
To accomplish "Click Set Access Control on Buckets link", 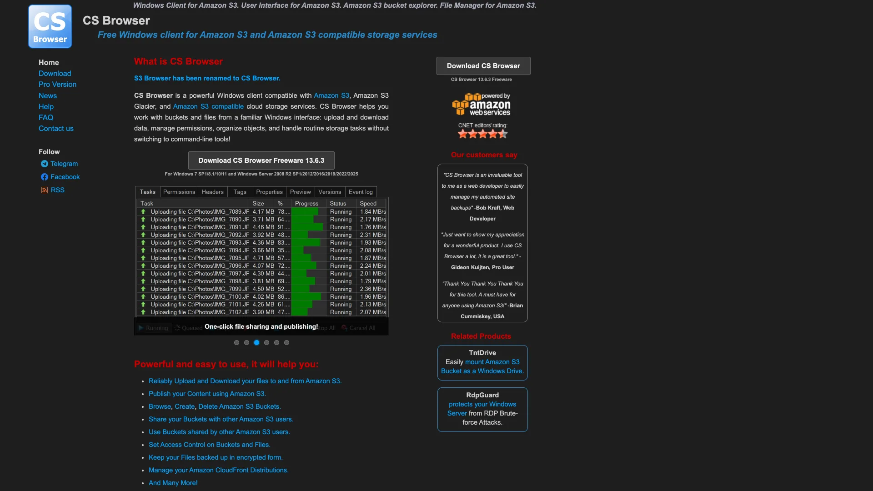I will click(210, 445).
